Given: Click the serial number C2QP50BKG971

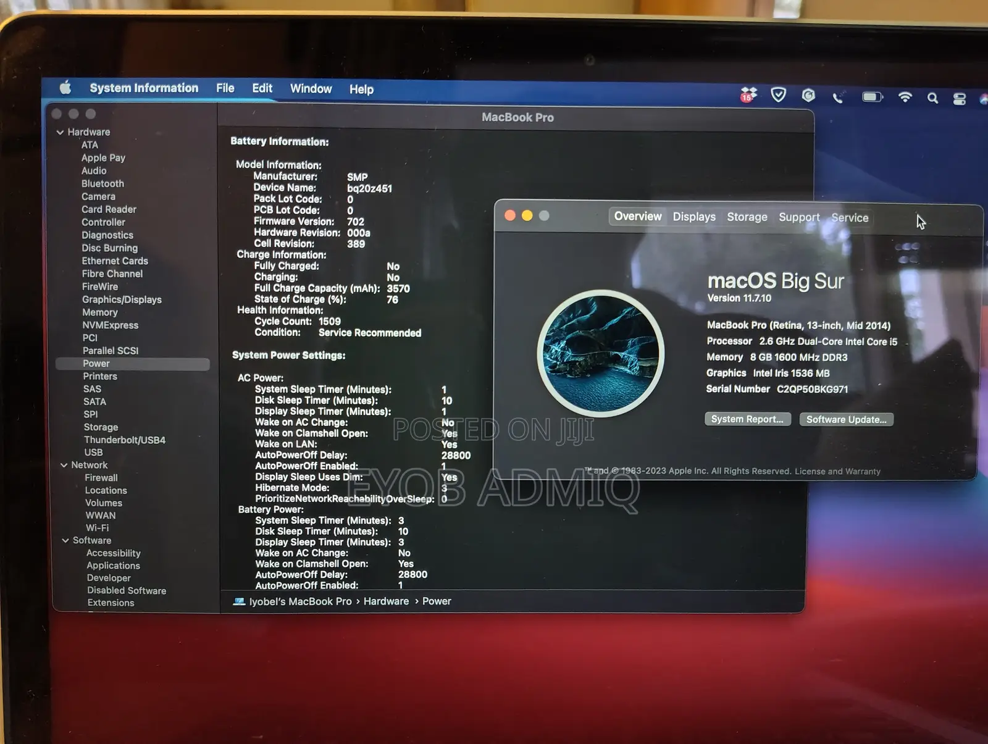Looking at the screenshot, I should pyautogui.click(x=813, y=390).
